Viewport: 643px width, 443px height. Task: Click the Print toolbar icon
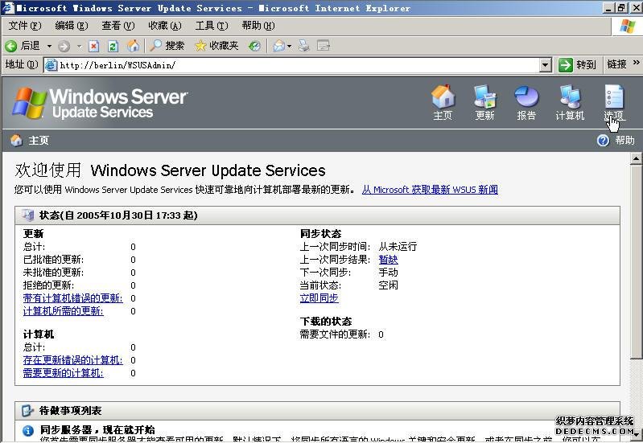pos(304,46)
